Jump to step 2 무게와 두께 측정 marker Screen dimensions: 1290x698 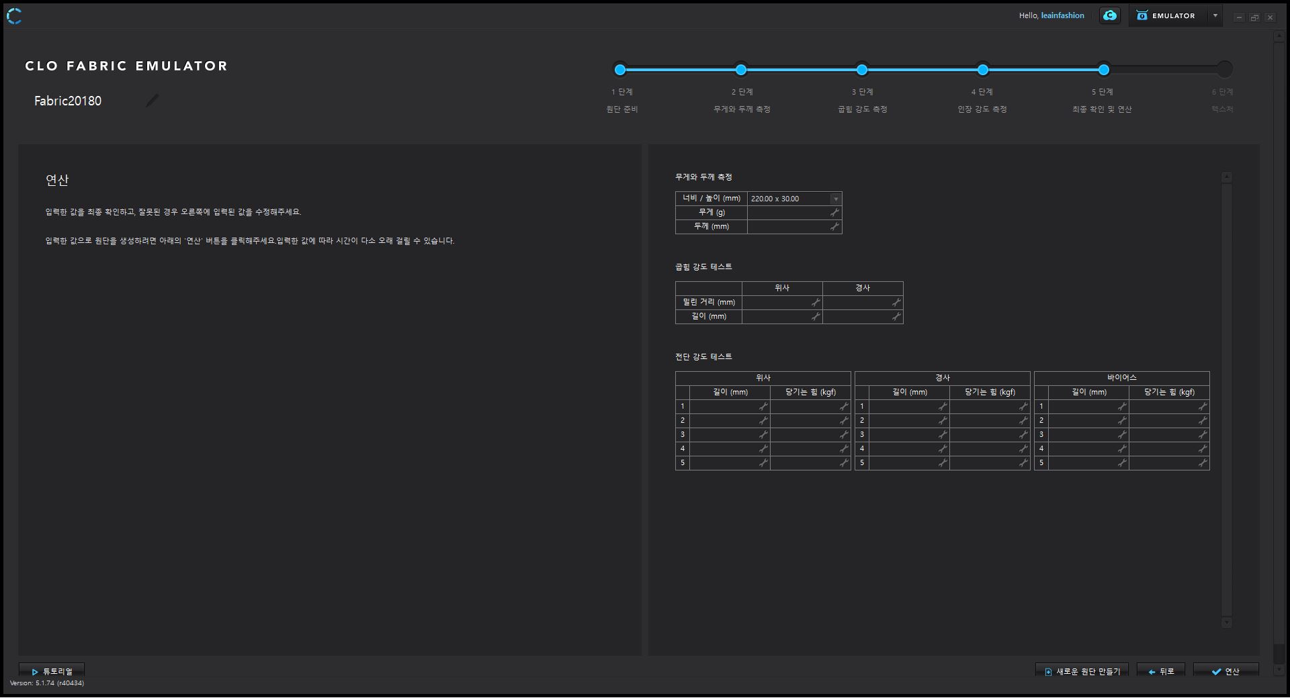740,69
